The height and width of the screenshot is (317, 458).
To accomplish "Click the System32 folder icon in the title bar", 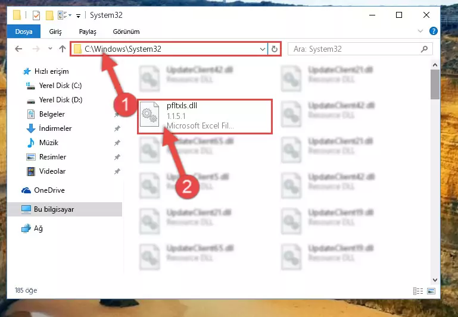I will [17, 15].
